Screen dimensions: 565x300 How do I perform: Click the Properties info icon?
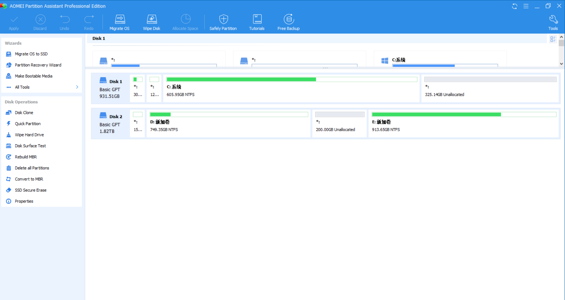click(9, 201)
